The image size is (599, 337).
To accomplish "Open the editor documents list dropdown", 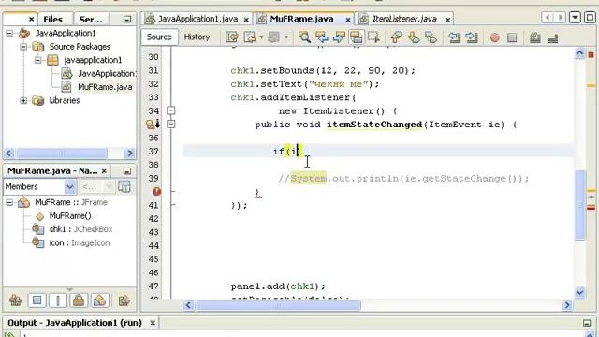I will (x=575, y=17).
